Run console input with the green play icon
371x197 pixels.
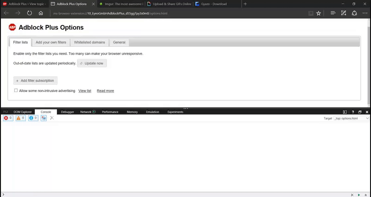point(359,195)
